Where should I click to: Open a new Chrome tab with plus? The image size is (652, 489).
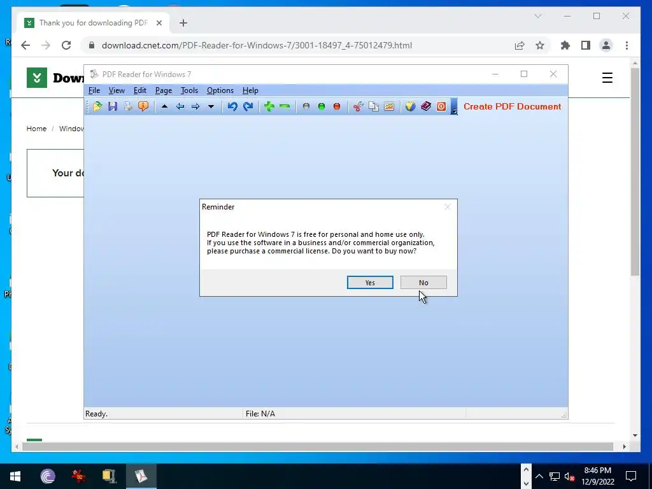click(x=183, y=23)
